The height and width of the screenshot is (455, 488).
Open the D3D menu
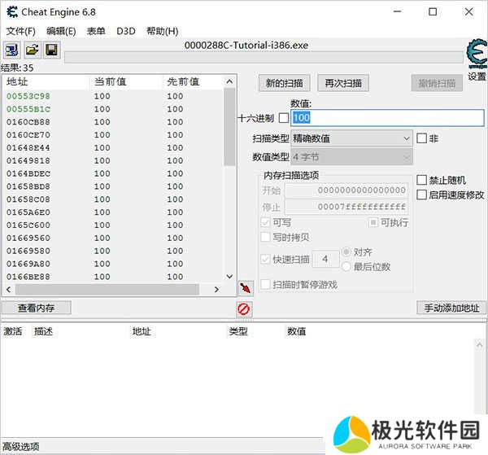click(x=126, y=31)
